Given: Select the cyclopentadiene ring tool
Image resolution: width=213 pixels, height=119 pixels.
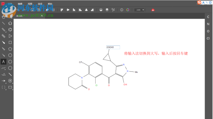Looking at the screenshot, I should click(x=10, y=23).
